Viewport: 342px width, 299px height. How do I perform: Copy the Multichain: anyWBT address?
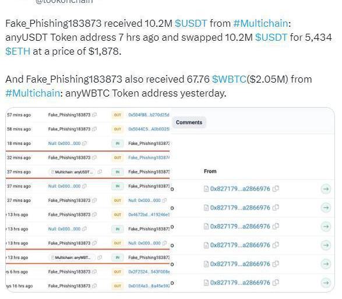[100, 257]
